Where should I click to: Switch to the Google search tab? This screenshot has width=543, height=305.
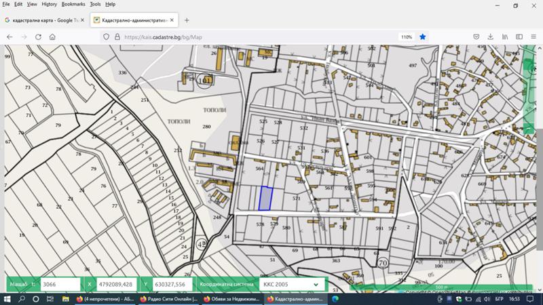42,20
